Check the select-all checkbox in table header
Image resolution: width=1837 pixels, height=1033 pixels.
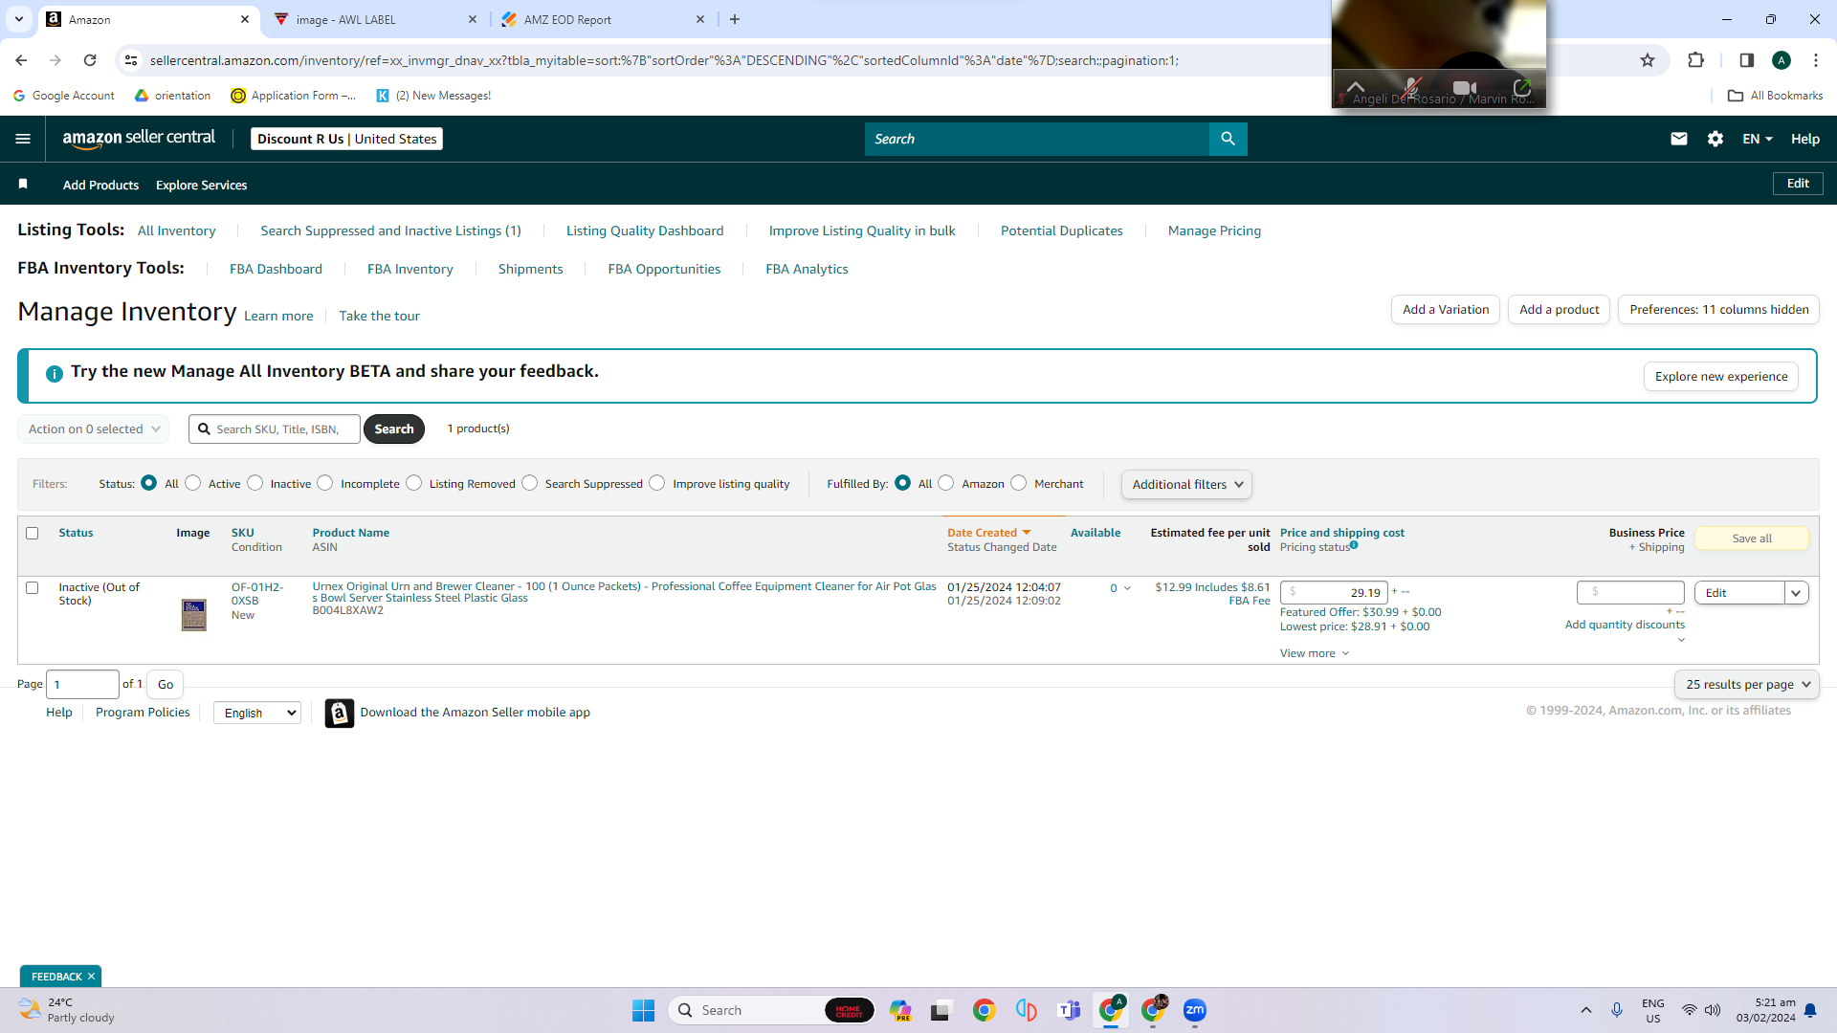[33, 534]
